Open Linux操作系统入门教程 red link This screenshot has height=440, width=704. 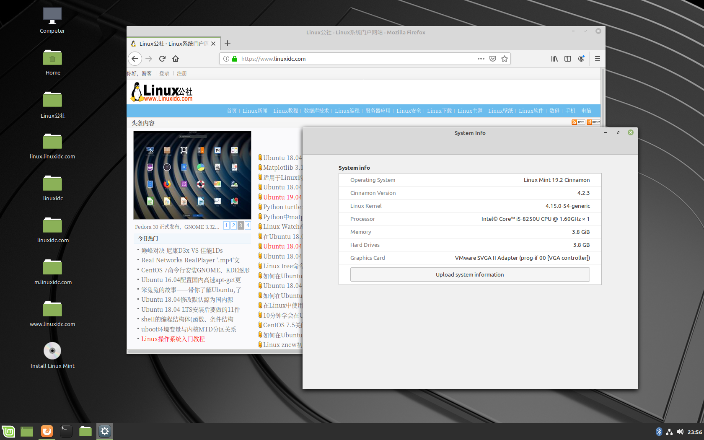point(173,339)
